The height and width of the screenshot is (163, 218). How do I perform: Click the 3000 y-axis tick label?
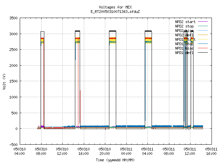[x=14, y=34]
